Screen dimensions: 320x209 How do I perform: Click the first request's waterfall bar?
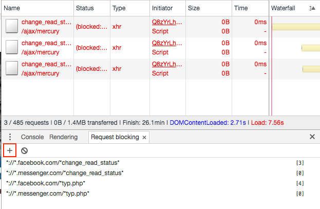click(x=295, y=27)
